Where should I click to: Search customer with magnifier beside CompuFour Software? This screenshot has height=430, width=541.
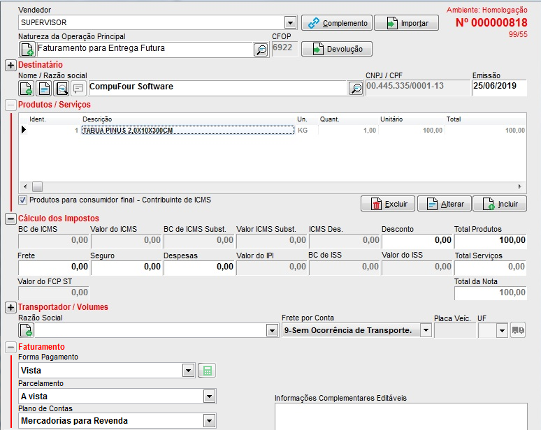pos(356,88)
